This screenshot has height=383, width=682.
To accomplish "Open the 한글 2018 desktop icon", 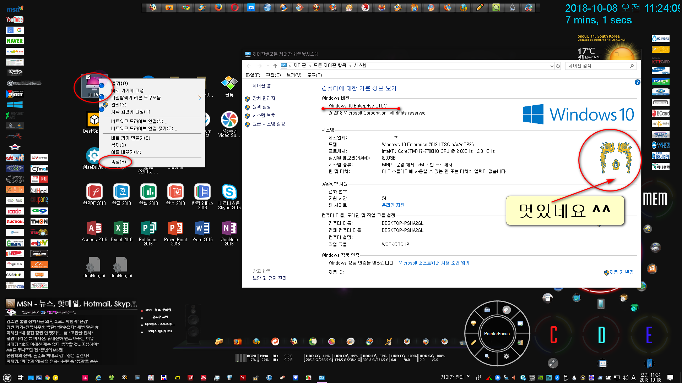I will (x=121, y=195).
